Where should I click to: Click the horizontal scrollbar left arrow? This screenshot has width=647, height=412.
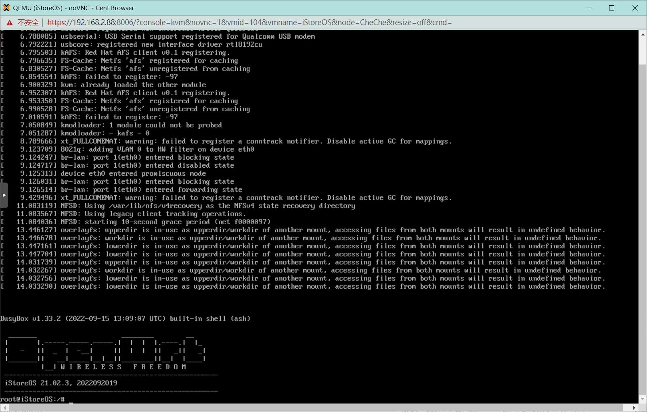pos(4,408)
